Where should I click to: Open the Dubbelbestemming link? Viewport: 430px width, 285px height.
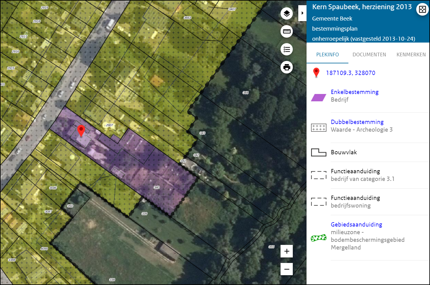pos(357,122)
